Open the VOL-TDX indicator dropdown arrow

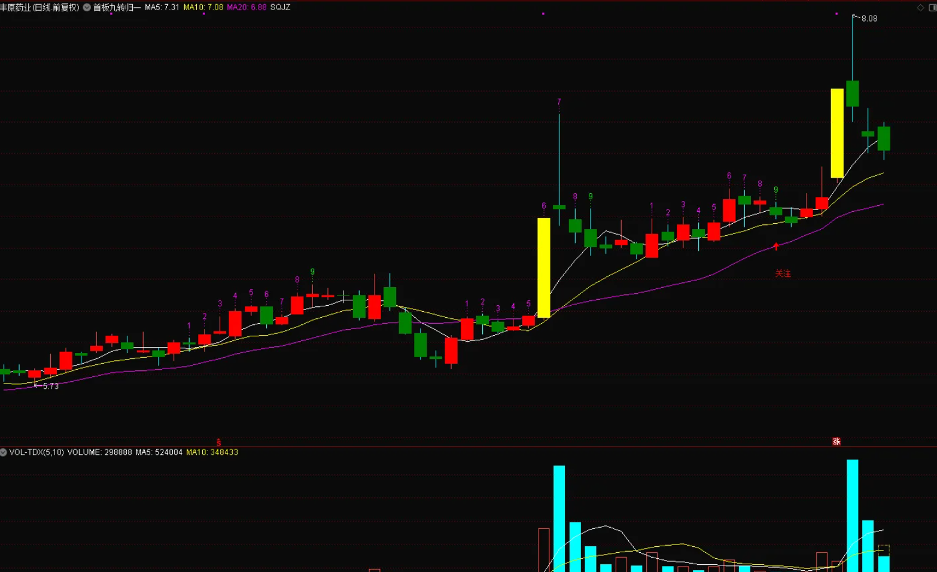pyautogui.click(x=4, y=452)
